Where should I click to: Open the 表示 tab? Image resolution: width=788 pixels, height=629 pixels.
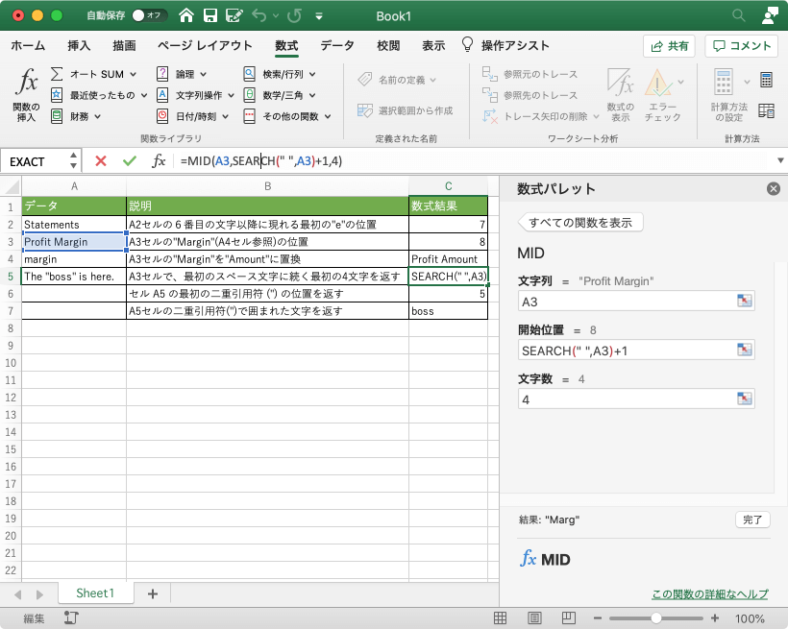click(x=433, y=46)
